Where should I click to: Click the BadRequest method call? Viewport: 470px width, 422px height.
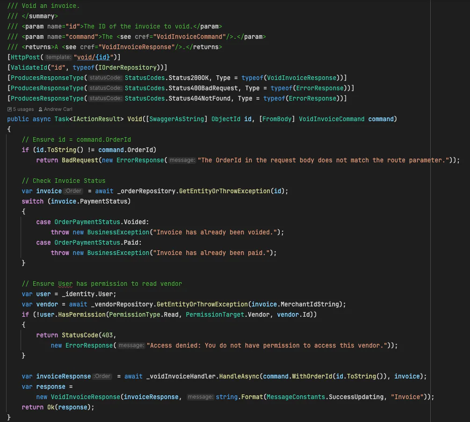(x=80, y=160)
